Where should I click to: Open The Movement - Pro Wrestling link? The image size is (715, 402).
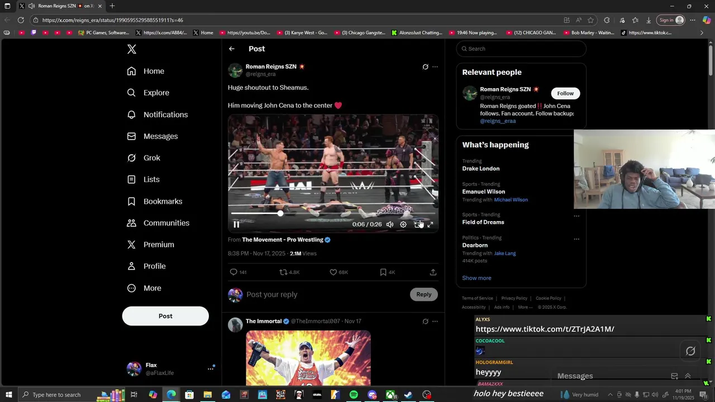[x=283, y=240]
